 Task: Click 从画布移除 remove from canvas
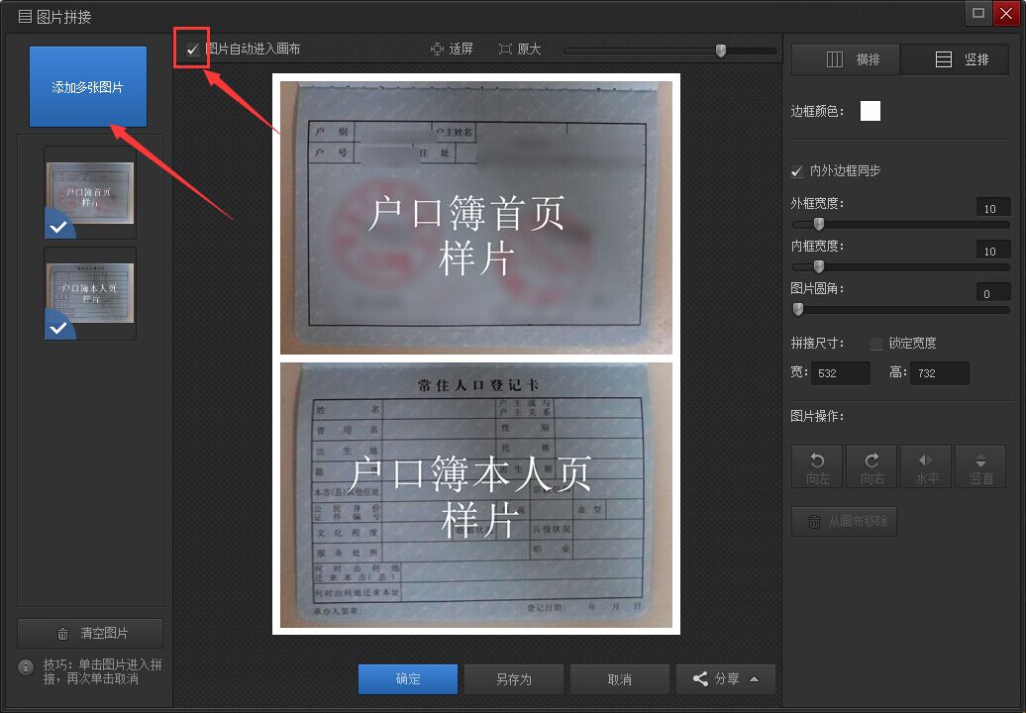(x=845, y=521)
